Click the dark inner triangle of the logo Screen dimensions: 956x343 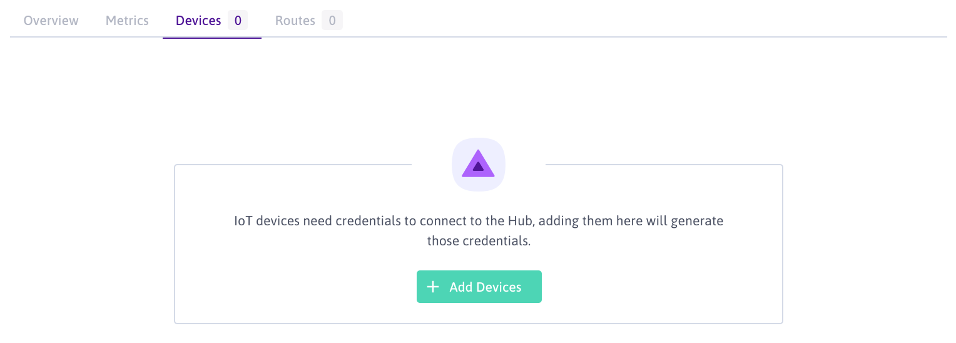click(478, 166)
